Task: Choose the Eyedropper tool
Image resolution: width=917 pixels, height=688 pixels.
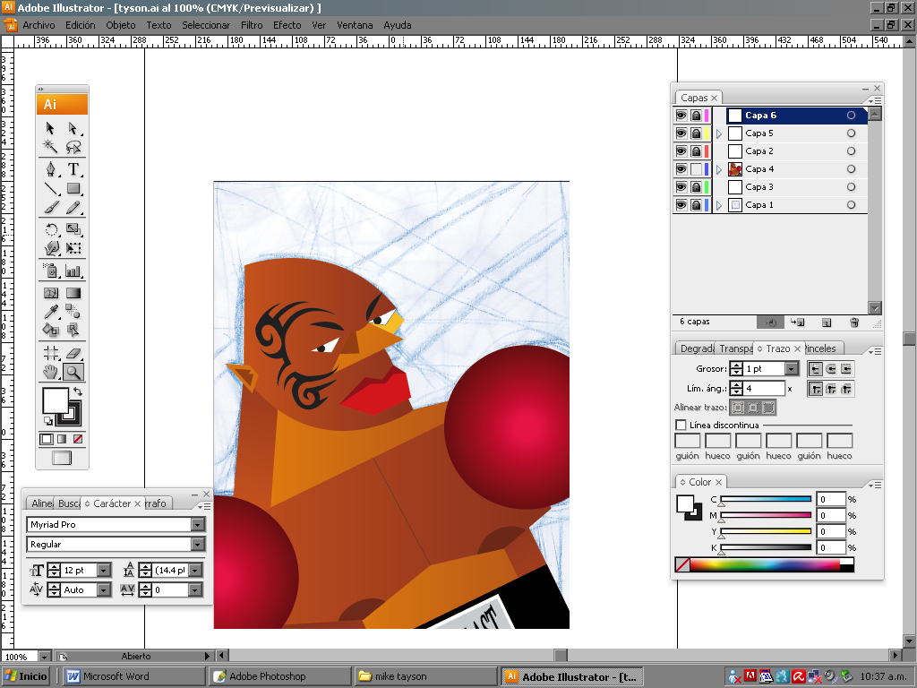Action: coord(51,311)
